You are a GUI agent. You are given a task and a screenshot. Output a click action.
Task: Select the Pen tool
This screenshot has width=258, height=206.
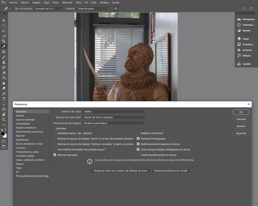tap(4, 94)
